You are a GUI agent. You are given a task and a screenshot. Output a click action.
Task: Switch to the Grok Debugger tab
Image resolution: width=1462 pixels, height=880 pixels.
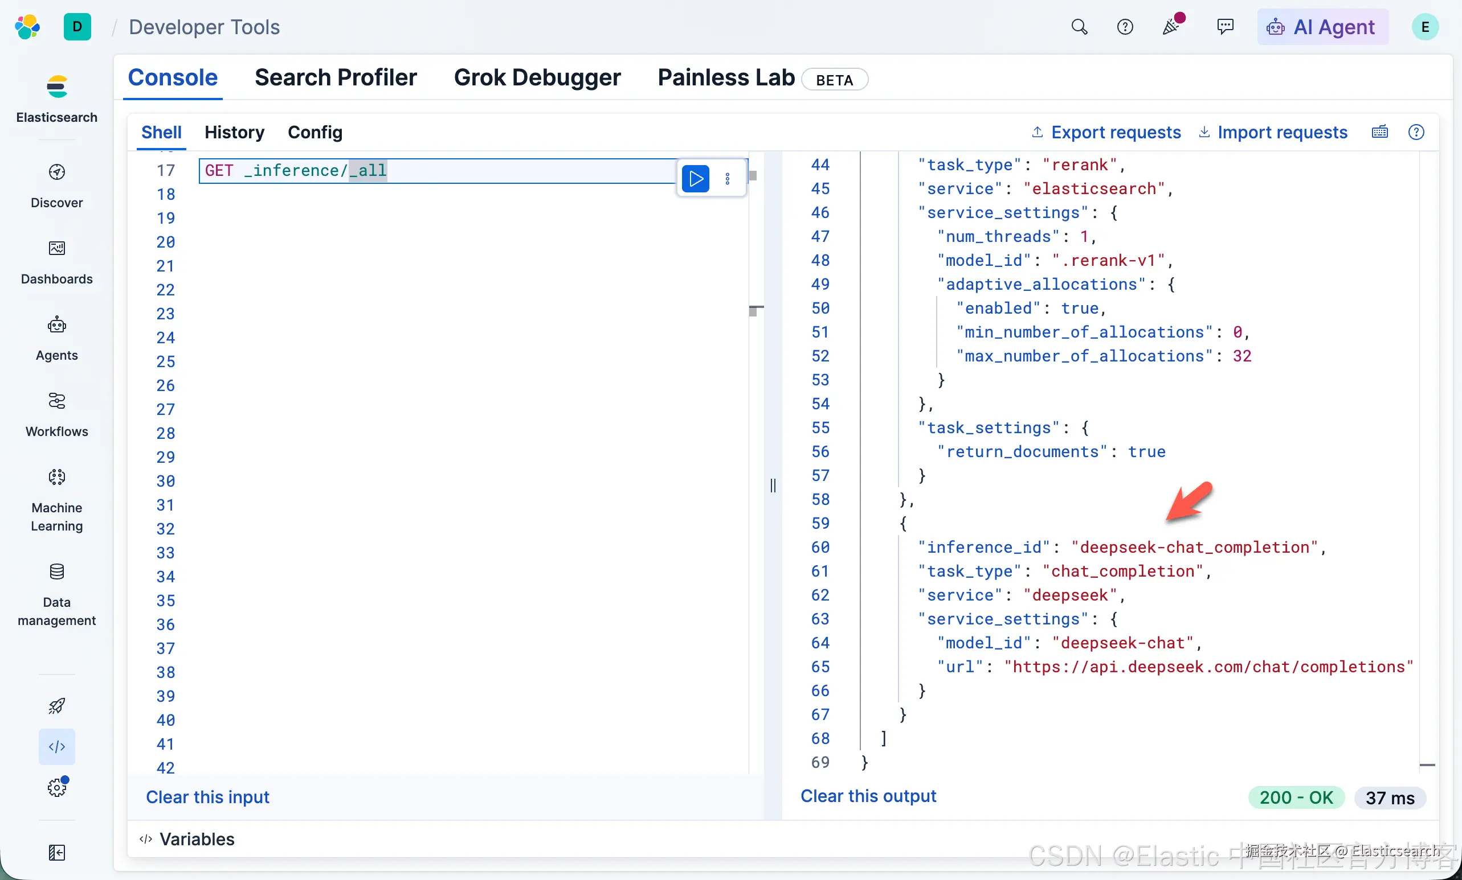[x=537, y=77]
